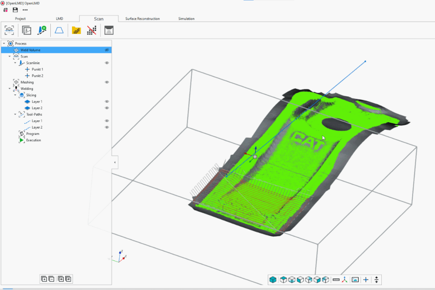Select the Program tree item

[x=32, y=134]
